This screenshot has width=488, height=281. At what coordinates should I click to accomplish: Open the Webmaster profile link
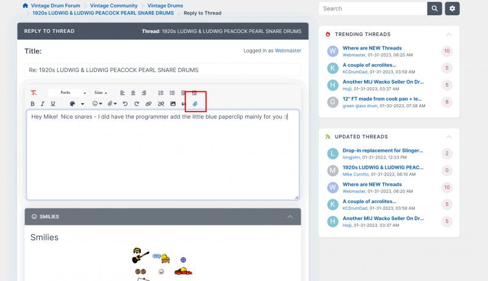pyautogui.click(x=287, y=51)
